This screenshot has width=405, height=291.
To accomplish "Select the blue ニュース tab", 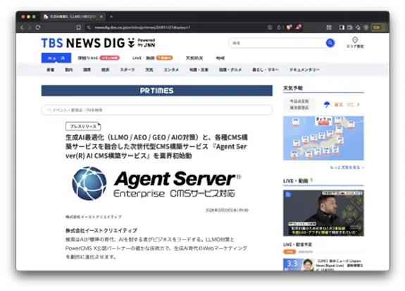I will [x=56, y=58].
